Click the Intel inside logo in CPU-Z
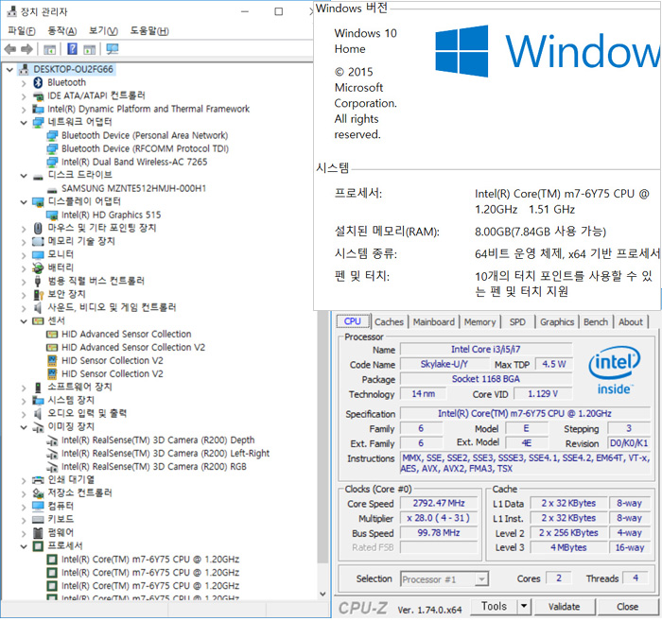The image size is (662, 621). [615, 371]
